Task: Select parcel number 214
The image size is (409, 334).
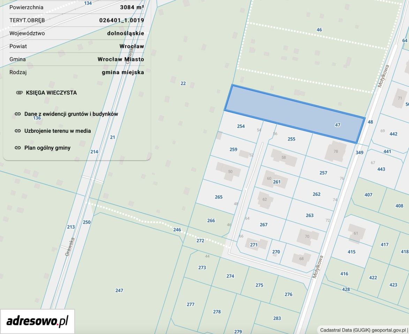Action: pos(94,152)
